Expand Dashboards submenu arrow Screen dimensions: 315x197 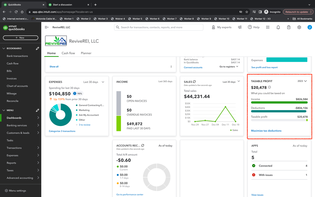pos(38,118)
